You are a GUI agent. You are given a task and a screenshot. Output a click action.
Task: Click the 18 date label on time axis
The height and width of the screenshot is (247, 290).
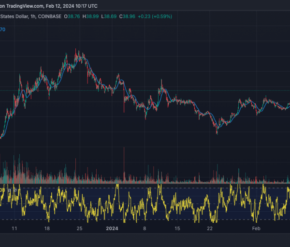[x=47, y=229]
